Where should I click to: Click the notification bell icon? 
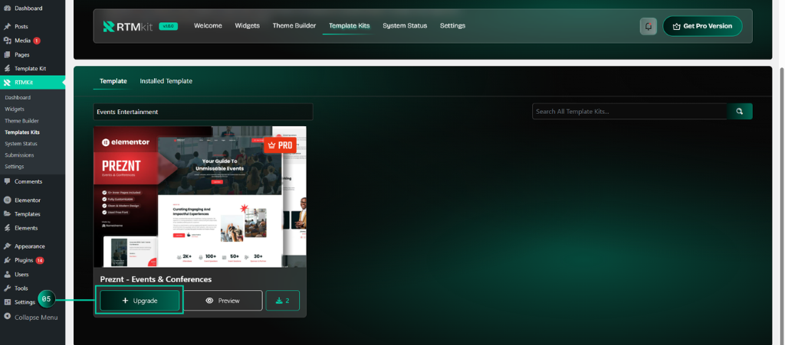click(649, 26)
